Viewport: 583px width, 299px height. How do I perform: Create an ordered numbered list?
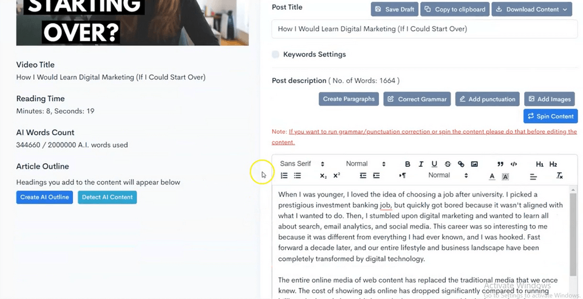click(284, 175)
